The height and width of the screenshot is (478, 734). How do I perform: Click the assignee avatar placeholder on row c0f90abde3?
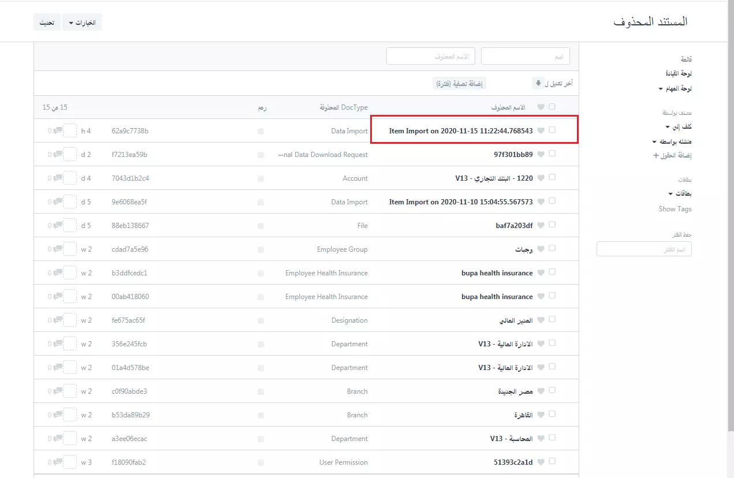point(70,391)
